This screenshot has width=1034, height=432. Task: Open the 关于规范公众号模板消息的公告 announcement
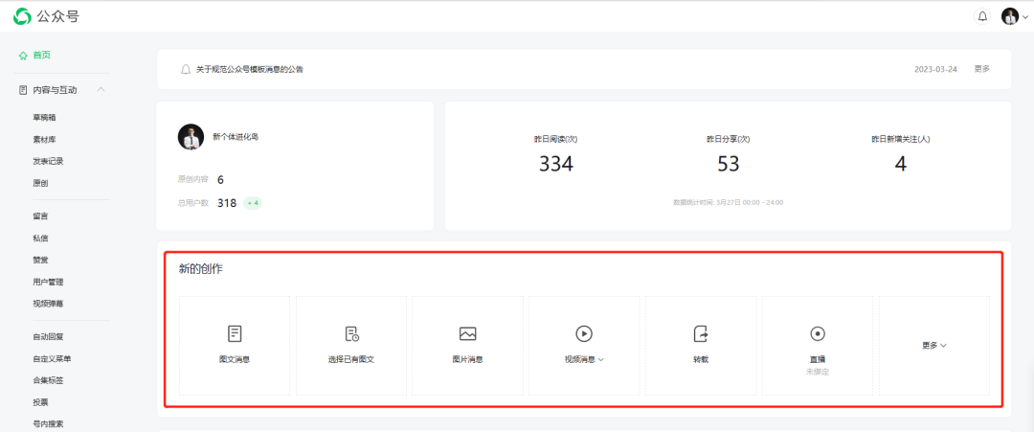pos(250,69)
